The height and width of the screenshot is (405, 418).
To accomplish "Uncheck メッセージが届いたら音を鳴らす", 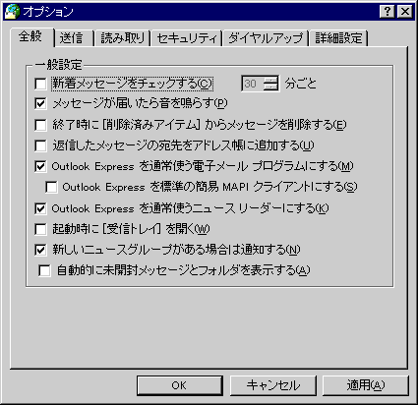I will click(40, 104).
